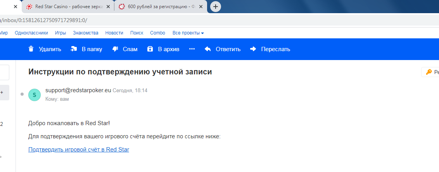Viewport: 439px width, 172px height.
Task: Switch to the 600 рублей за регистрацию tab
Action: [161, 7]
